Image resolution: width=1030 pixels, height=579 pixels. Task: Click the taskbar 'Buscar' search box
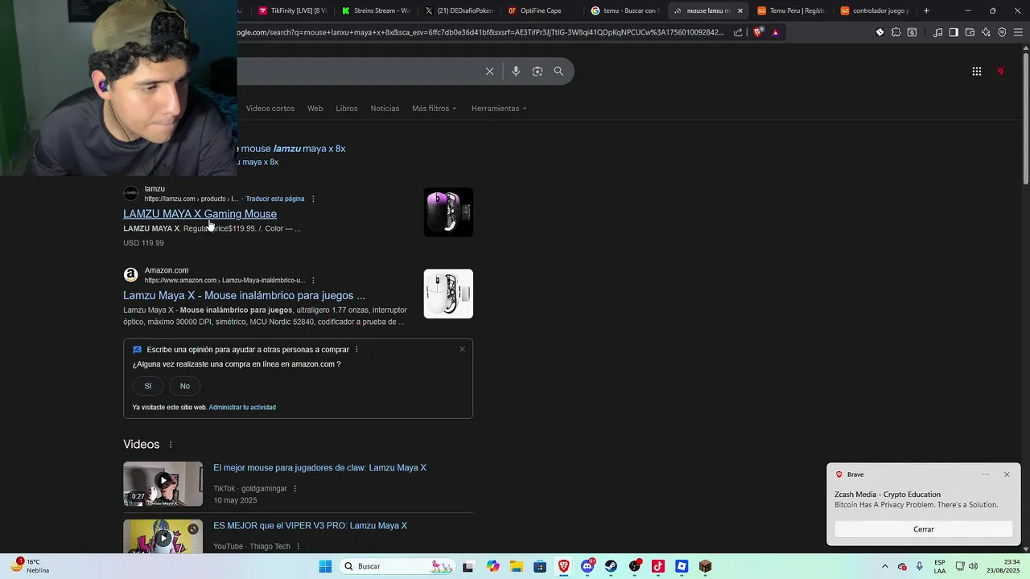click(x=397, y=566)
